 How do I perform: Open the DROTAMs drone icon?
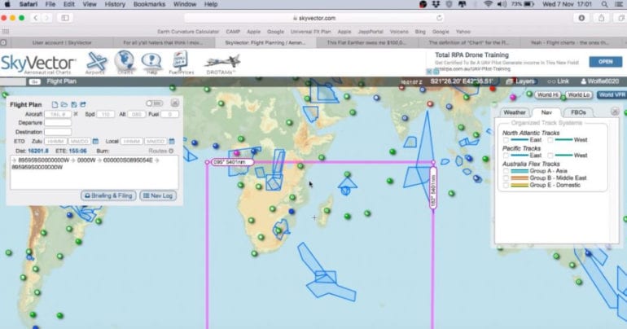coord(221,63)
